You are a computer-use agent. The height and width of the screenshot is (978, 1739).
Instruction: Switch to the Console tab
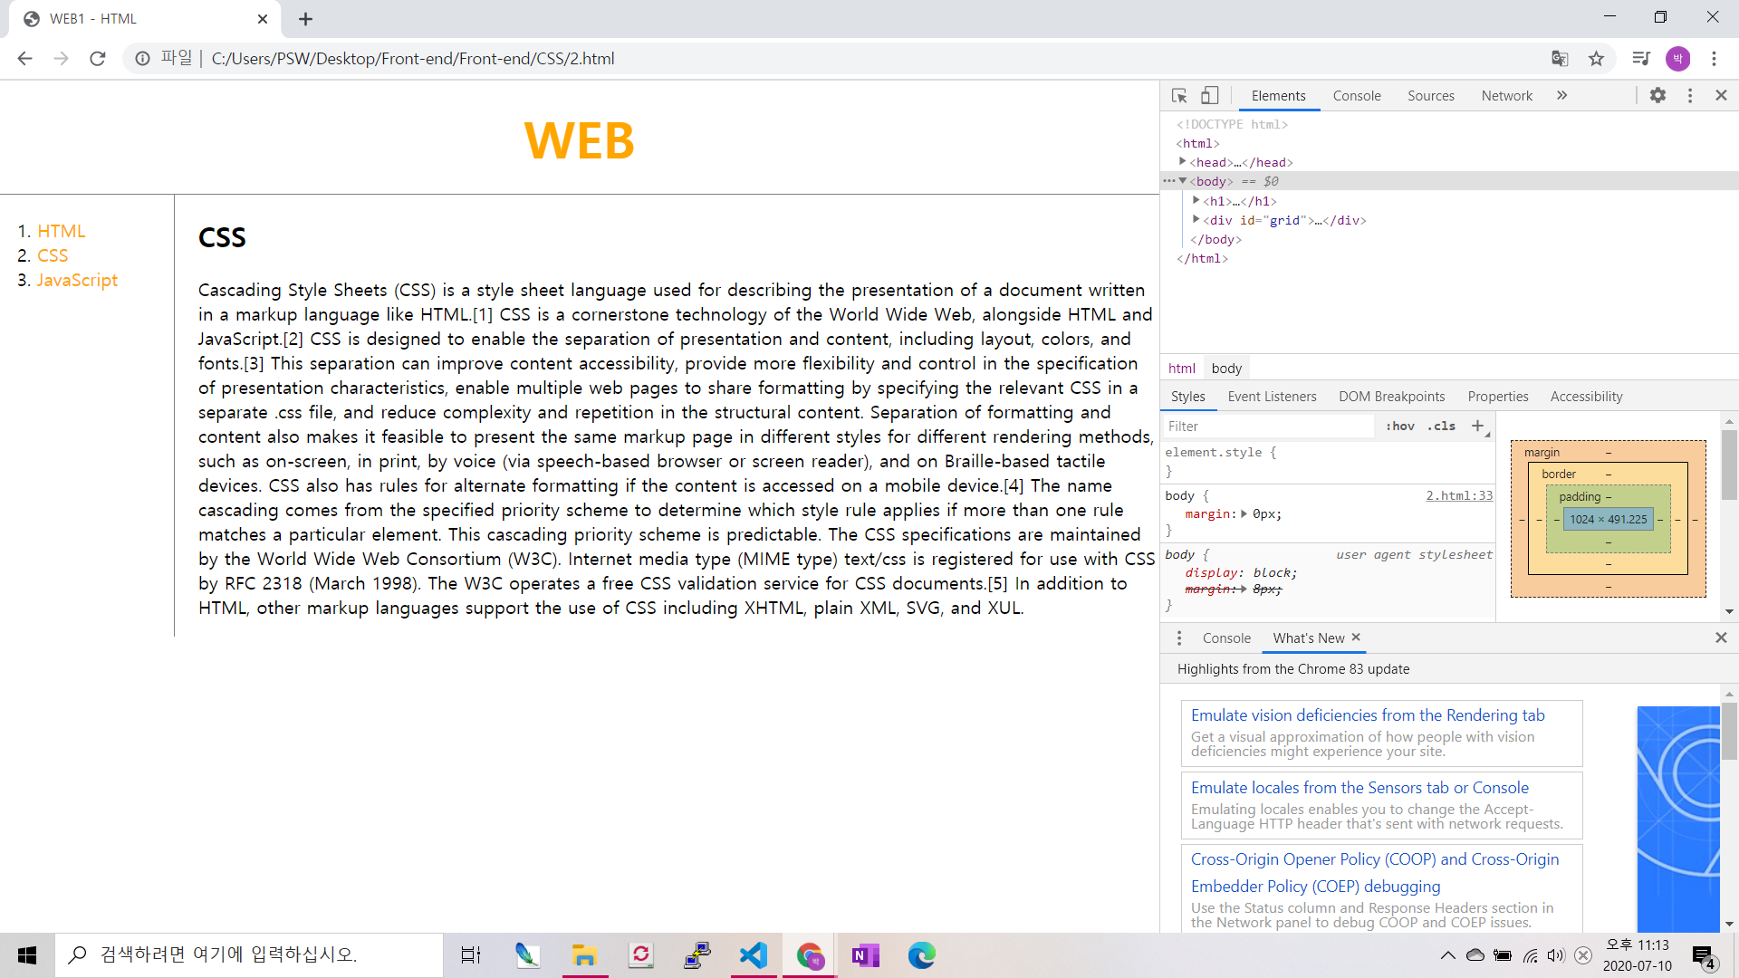[1356, 95]
